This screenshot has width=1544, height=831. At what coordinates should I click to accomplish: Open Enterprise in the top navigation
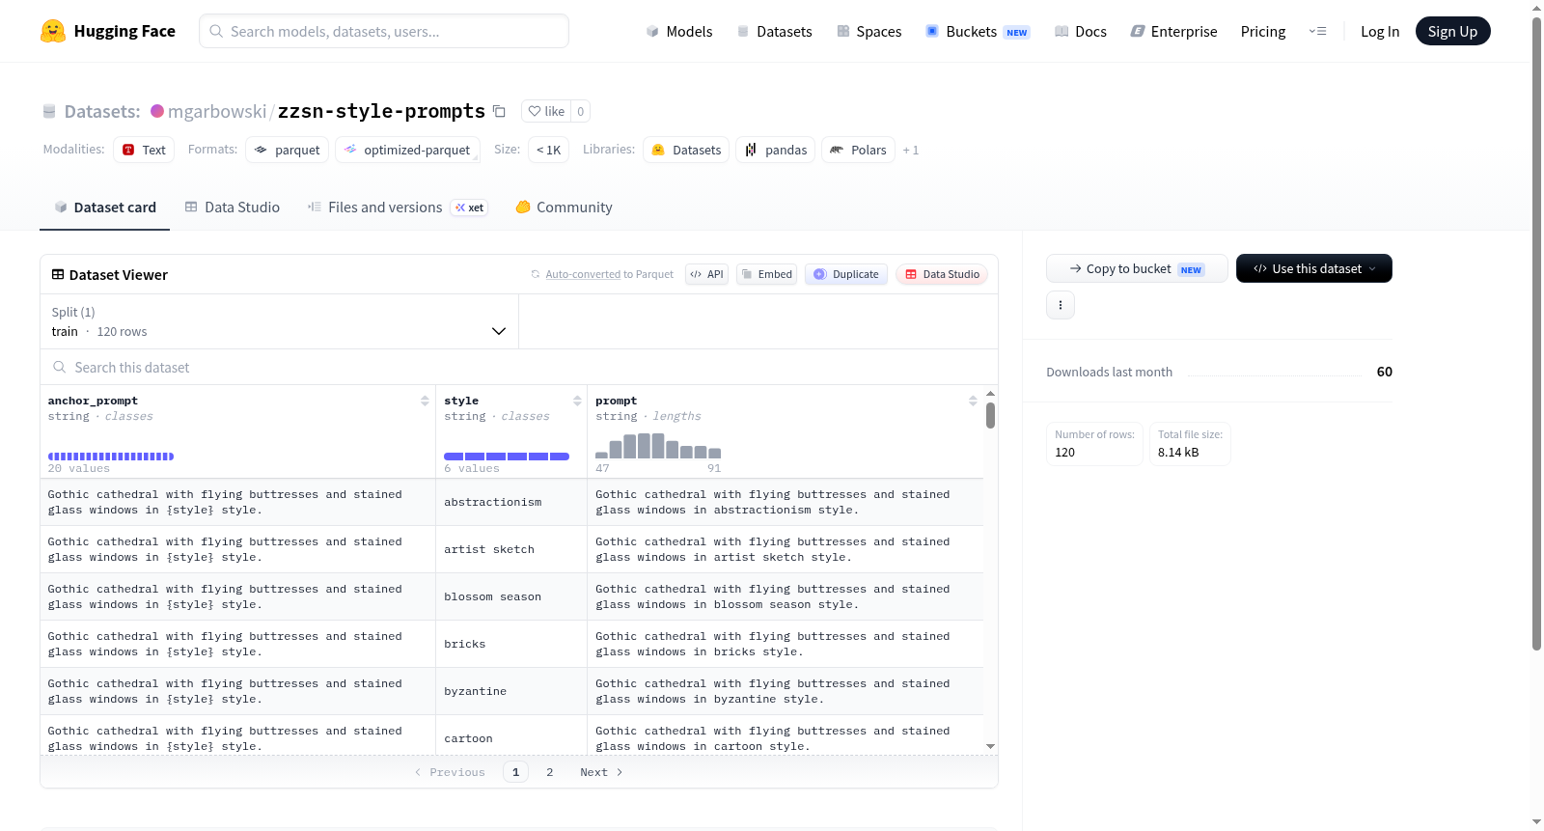[x=1173, y=31]
